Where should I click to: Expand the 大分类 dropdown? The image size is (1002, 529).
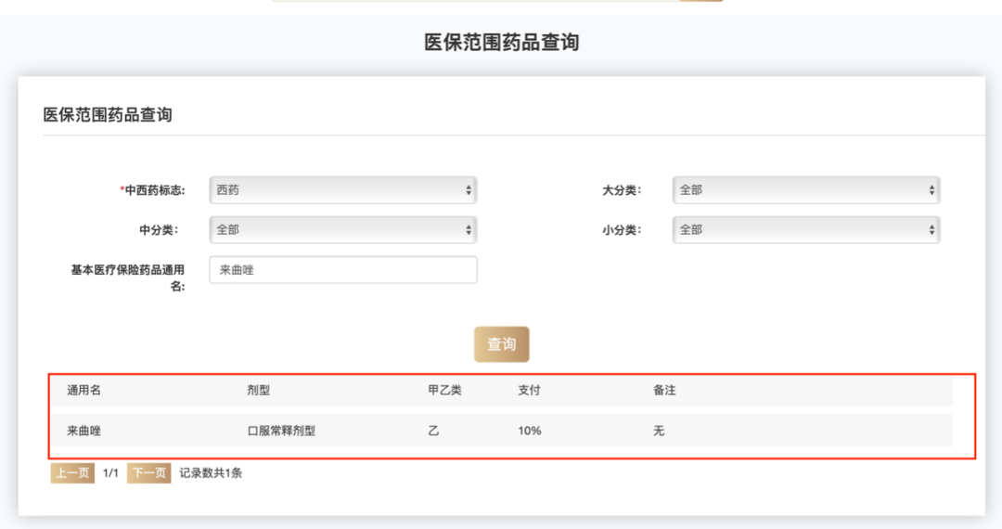(806, 189)
